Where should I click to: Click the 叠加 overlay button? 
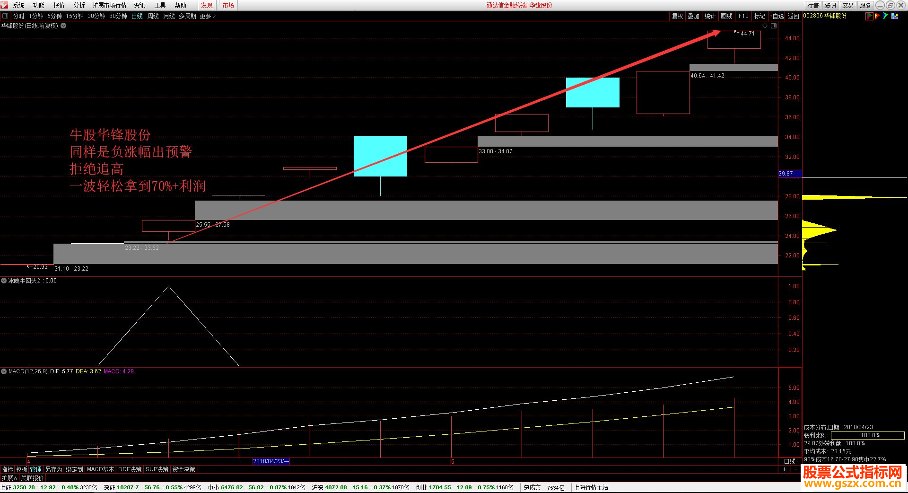[x=694, y=16]
